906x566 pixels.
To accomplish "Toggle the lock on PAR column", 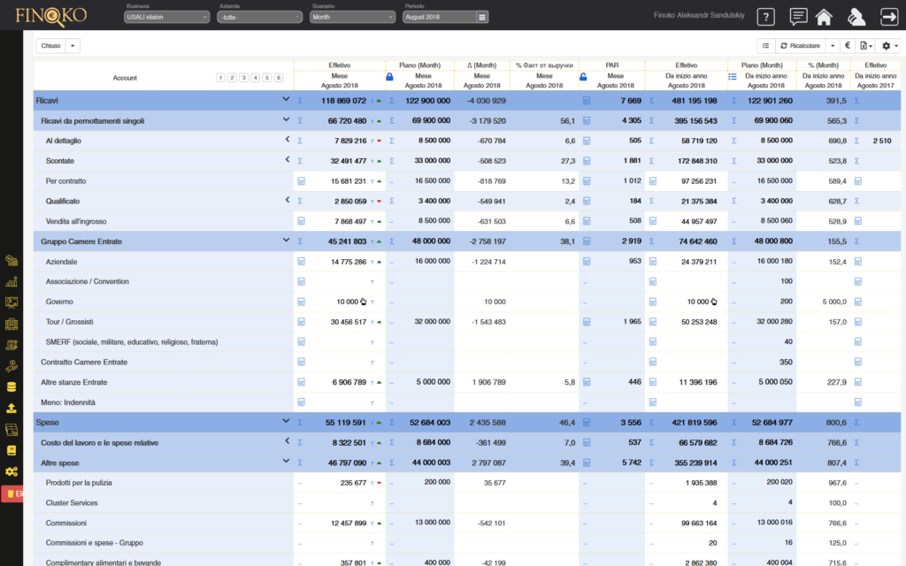I will tap(584, 77).
